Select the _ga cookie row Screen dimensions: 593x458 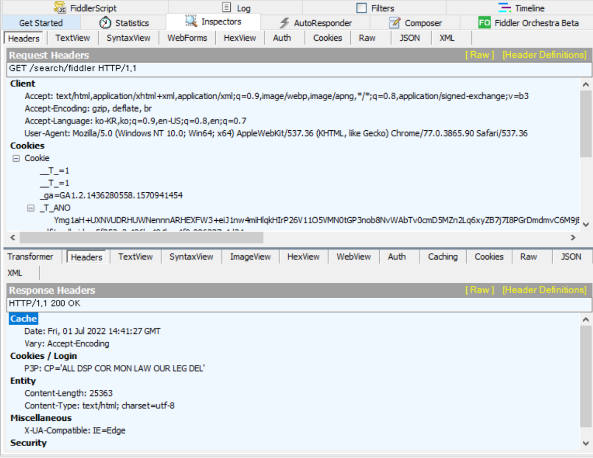click(111, 196)
